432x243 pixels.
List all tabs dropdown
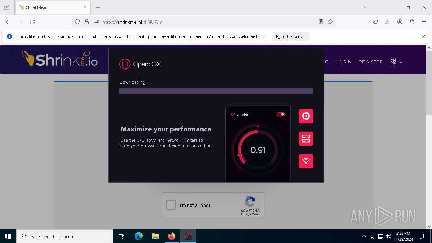pos(365,7)
